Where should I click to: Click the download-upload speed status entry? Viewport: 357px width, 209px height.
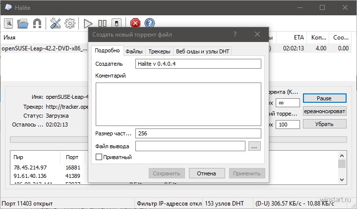pos(295,204)
